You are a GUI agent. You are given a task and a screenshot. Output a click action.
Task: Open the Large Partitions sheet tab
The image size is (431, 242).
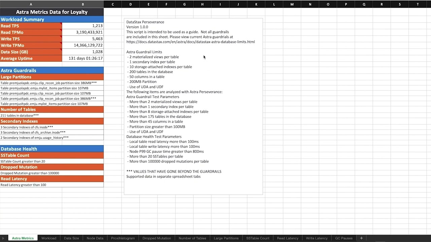(x=226, y=238)
